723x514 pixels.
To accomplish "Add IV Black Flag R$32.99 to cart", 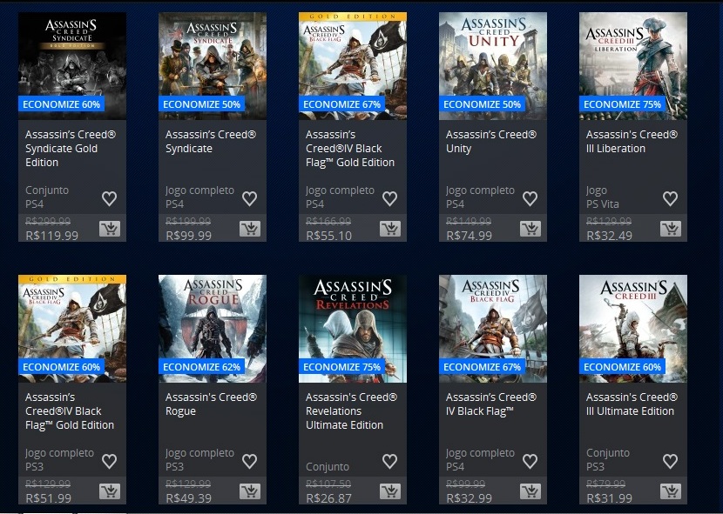I will [x=530, y=491].
